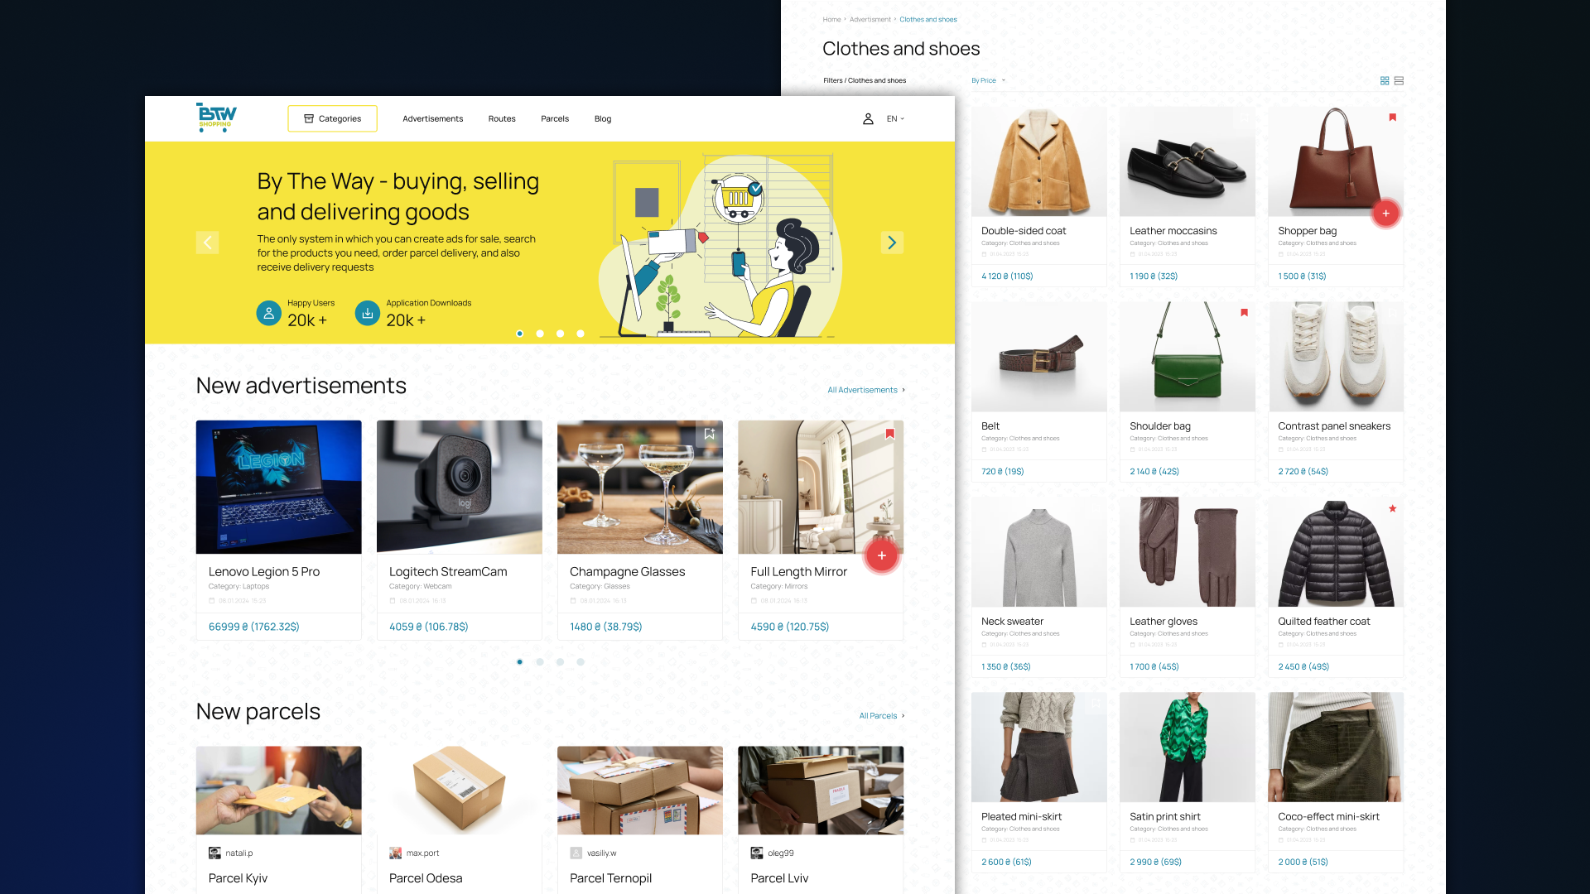Image resolution: width=1590 pixels, height=894 pixels.
Task: Click the add to cart icon on Shopper bag
Action: tap(1384, 214)
